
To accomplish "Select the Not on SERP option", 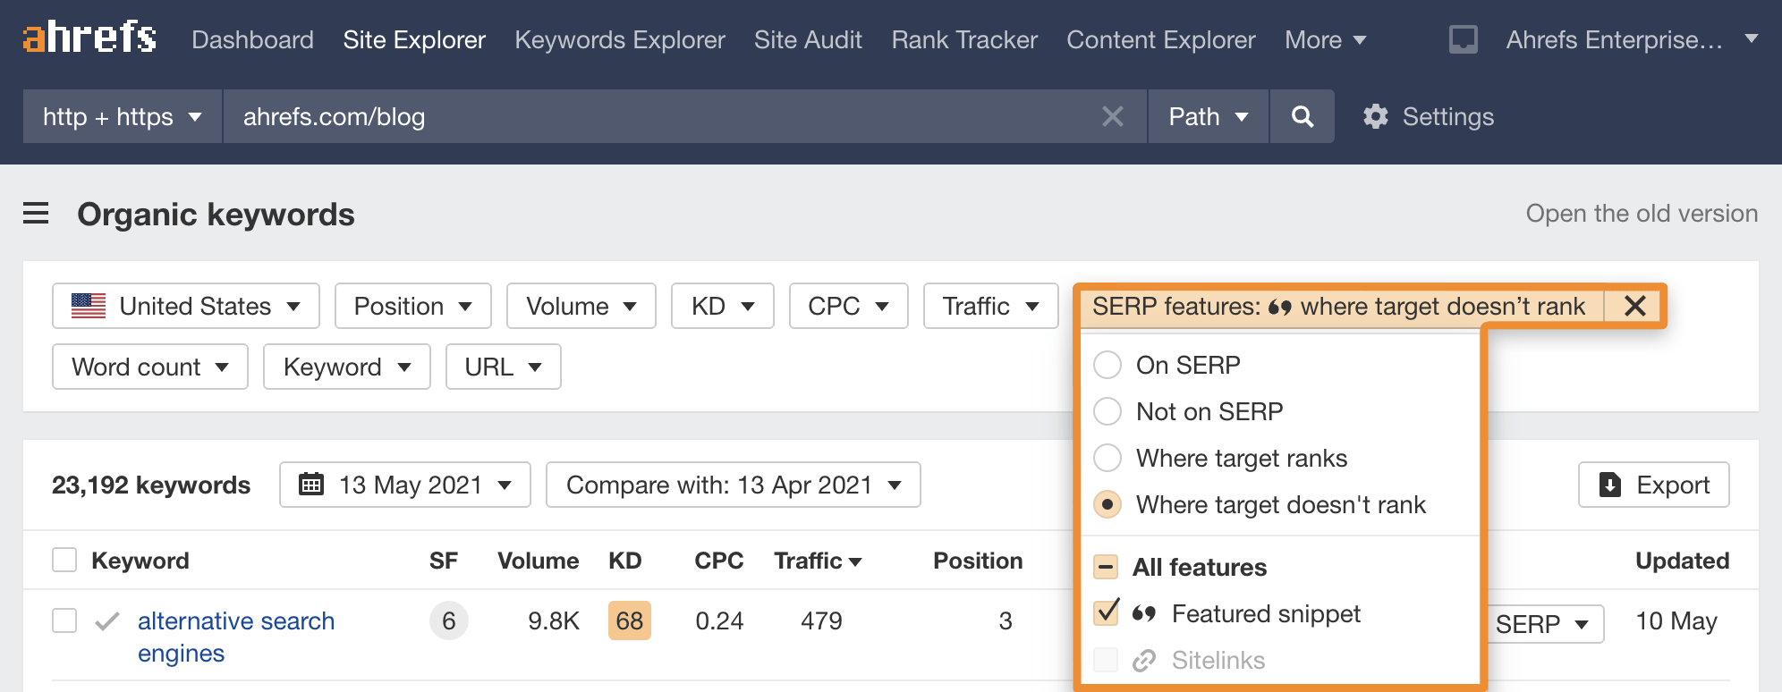I will [x=1107, y=411].
